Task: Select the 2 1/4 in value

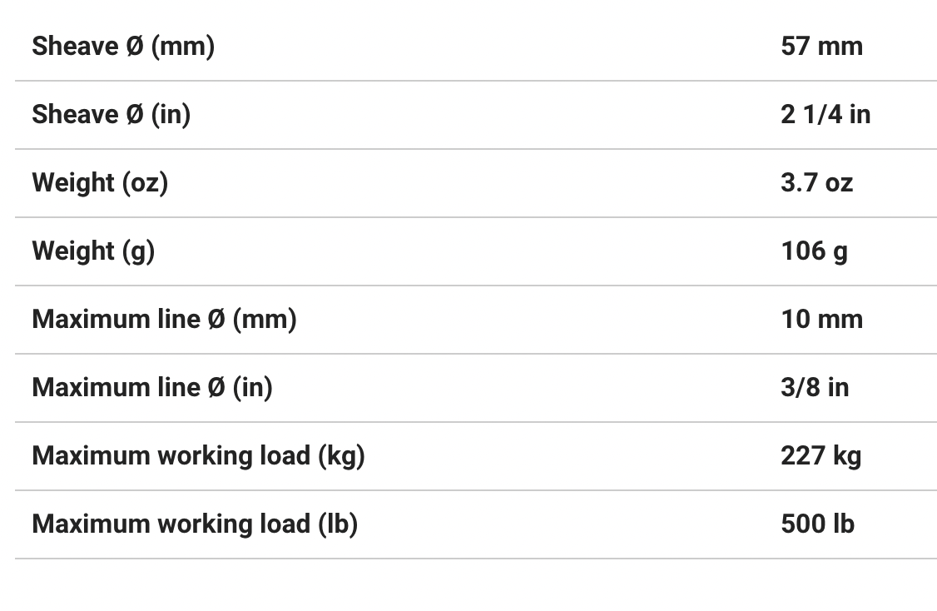Action: [x=825, y=114]
